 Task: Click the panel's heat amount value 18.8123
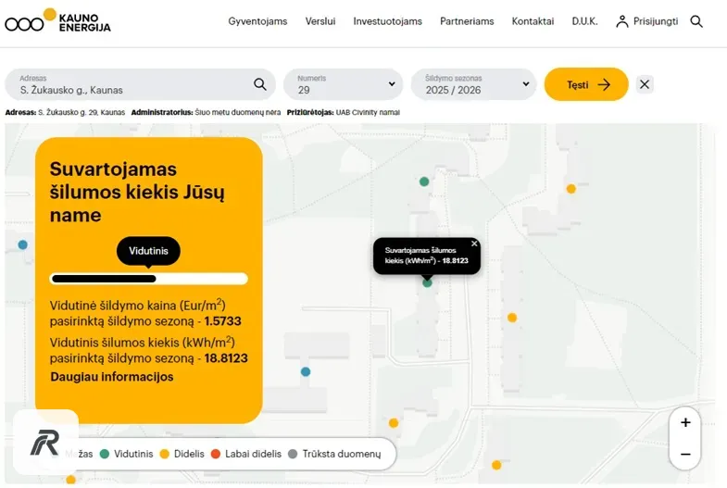pyautogui.click(x=226, y=358)
